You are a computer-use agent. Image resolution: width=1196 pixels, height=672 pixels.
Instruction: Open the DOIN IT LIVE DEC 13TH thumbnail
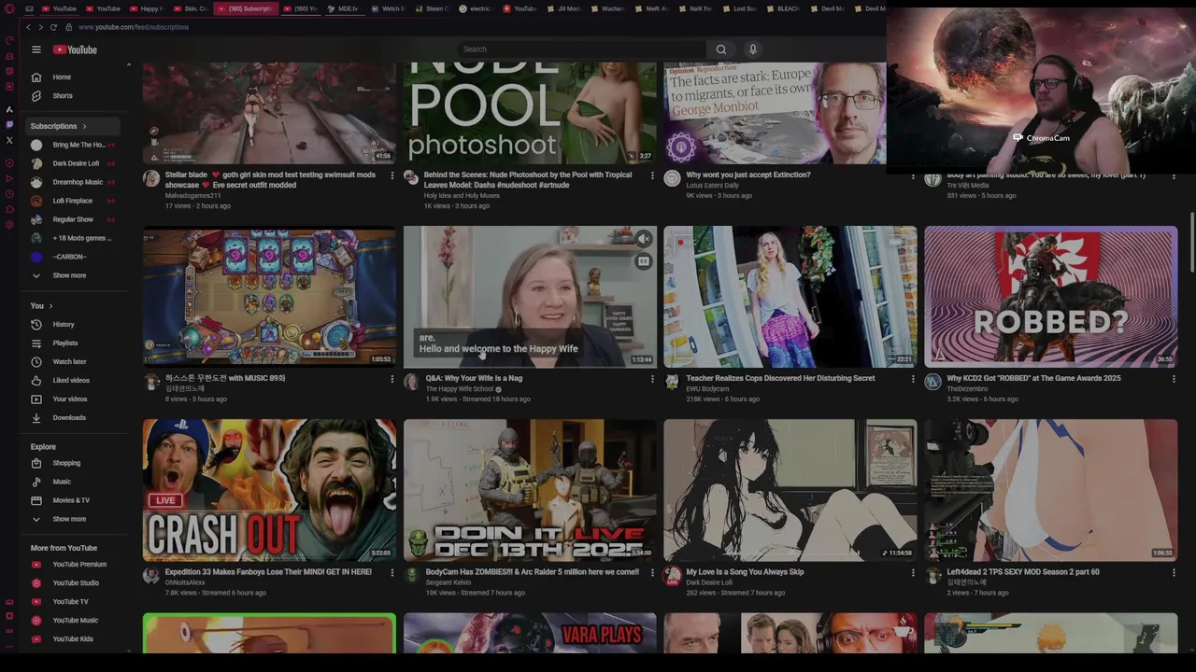(x=530, y=490)
